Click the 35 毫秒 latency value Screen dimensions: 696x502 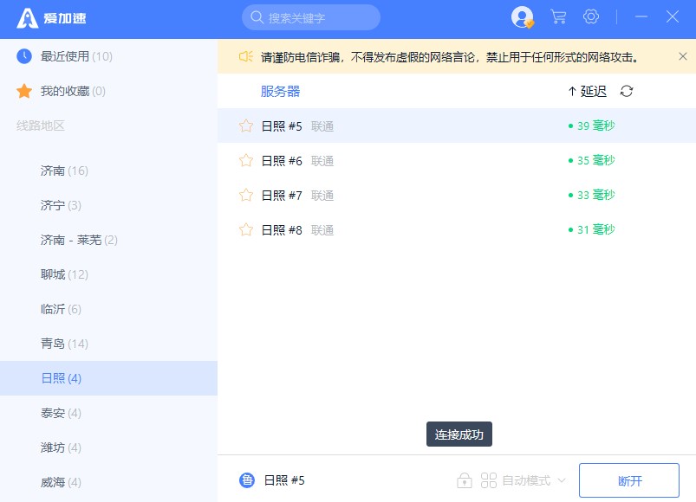[592, 160]
